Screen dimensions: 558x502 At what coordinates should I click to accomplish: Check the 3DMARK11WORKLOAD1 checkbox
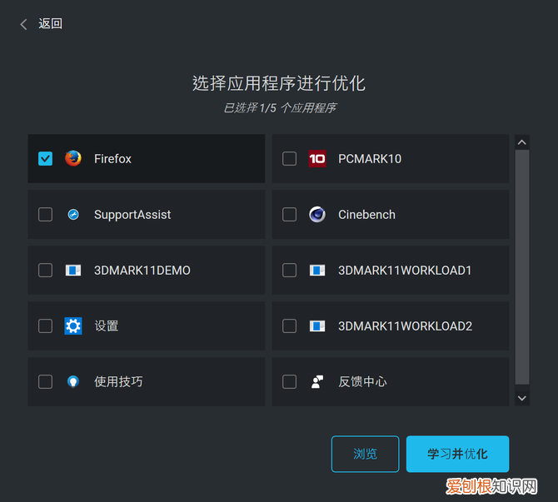pyautogui.click(x=289, y=271)
